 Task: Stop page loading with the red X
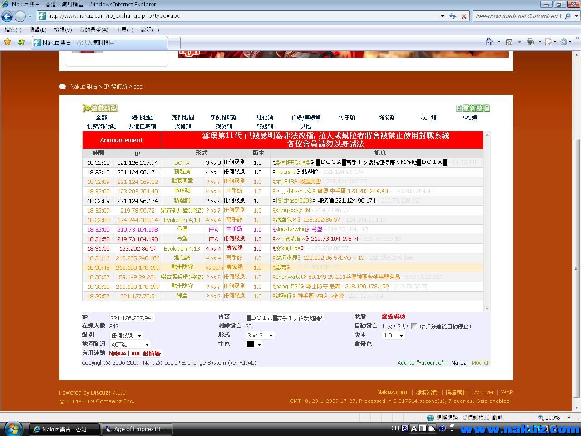point(463,16)
